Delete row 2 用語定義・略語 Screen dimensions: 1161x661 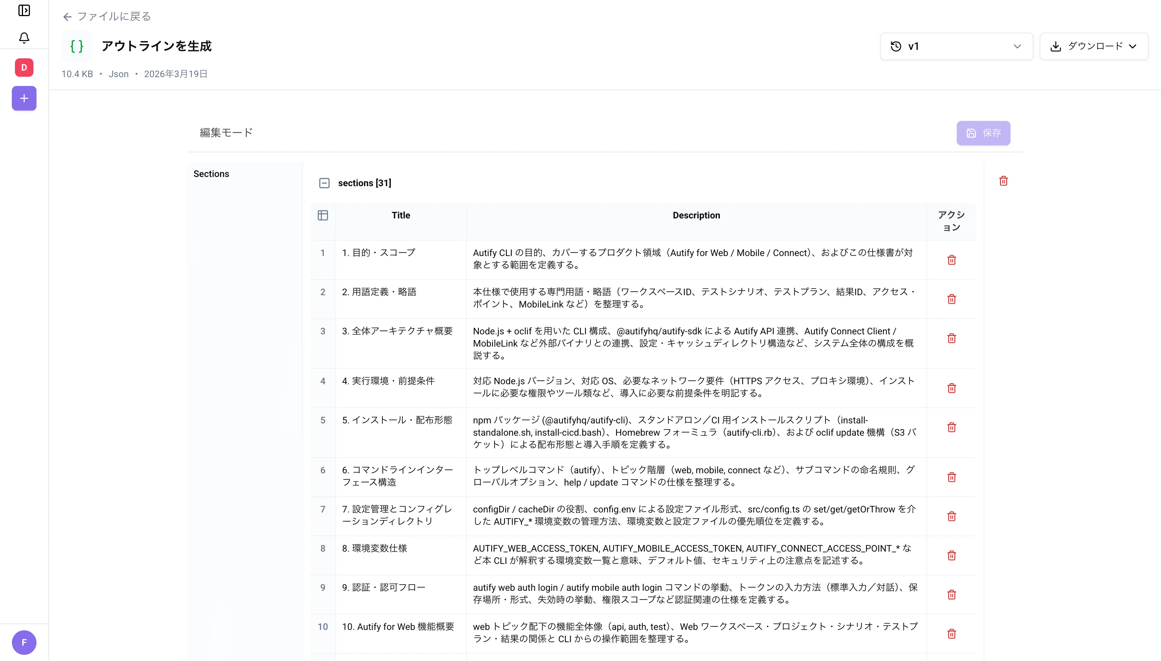coord(952,299)
